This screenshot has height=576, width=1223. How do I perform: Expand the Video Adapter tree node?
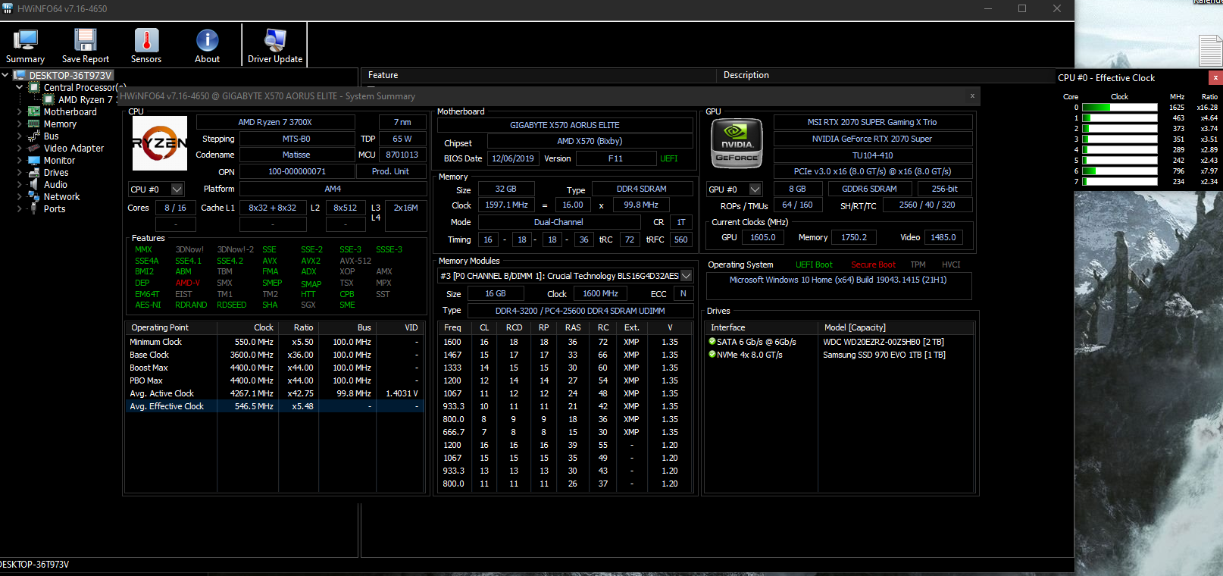point(20,148)
